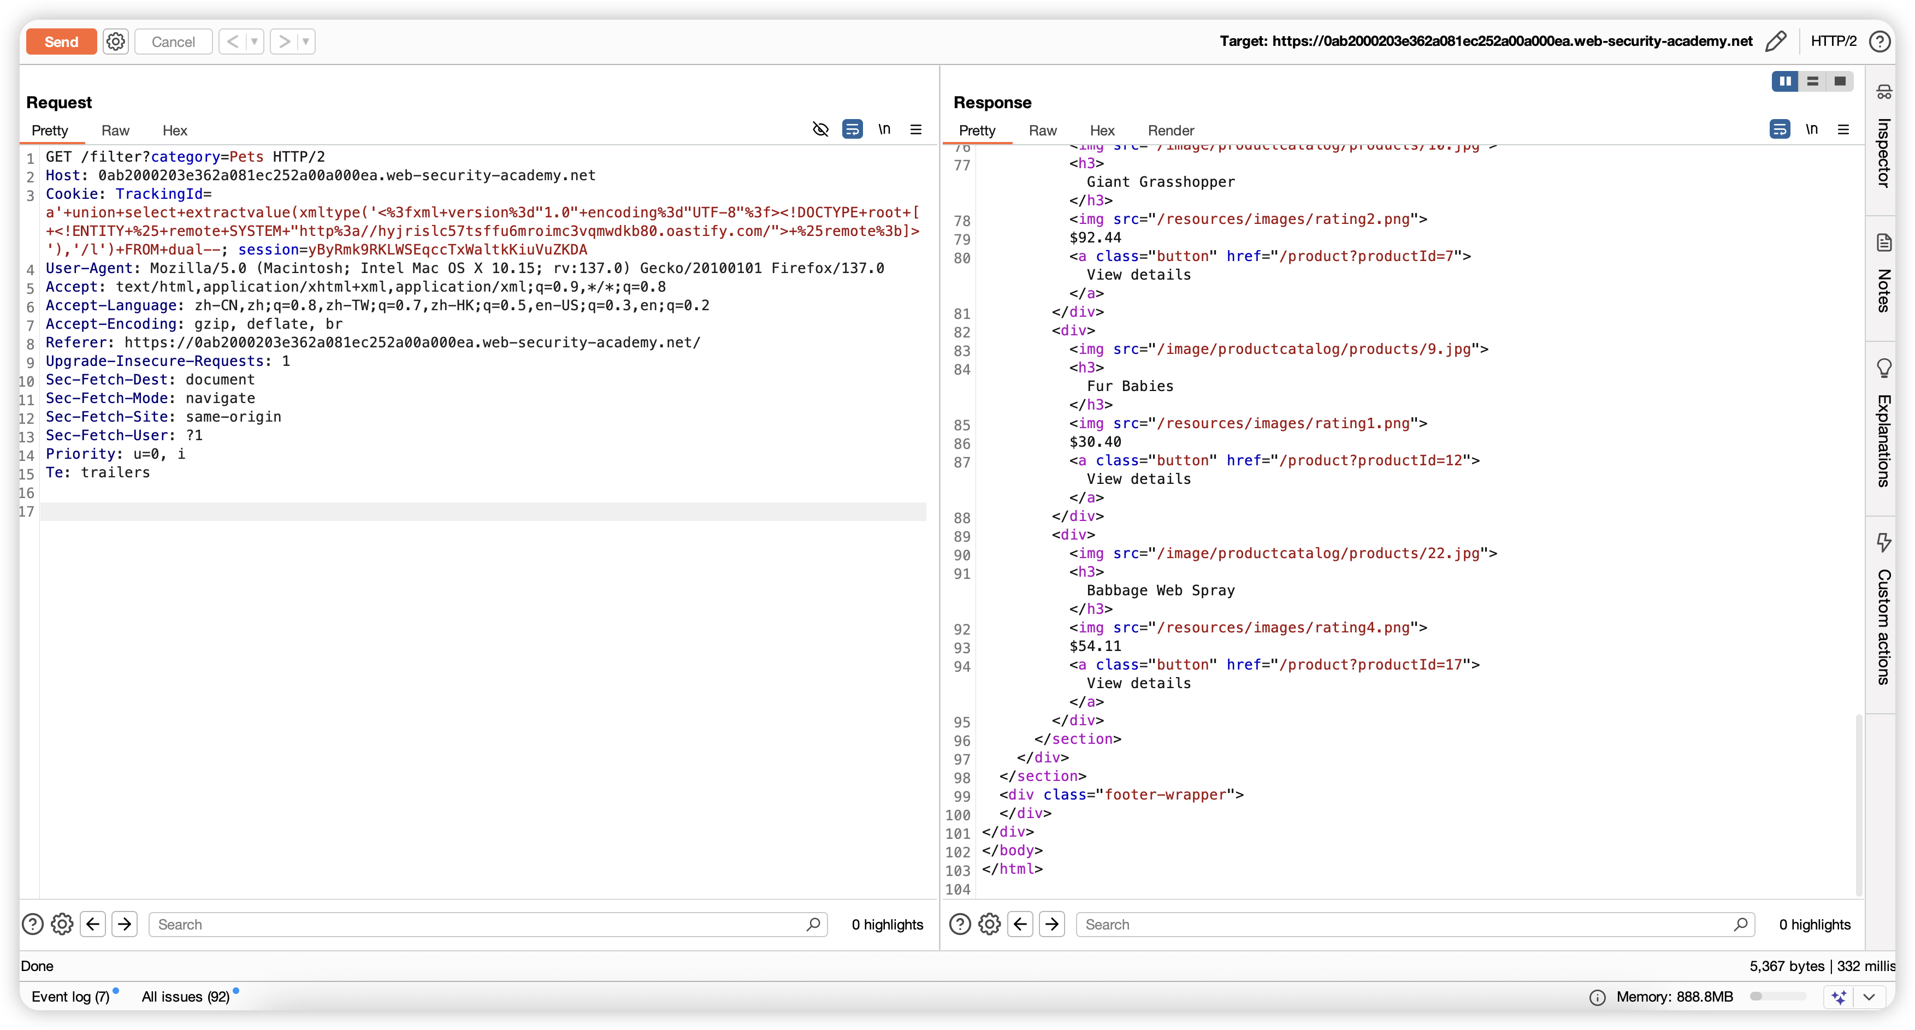Click the Send request button

click(61, 42)
